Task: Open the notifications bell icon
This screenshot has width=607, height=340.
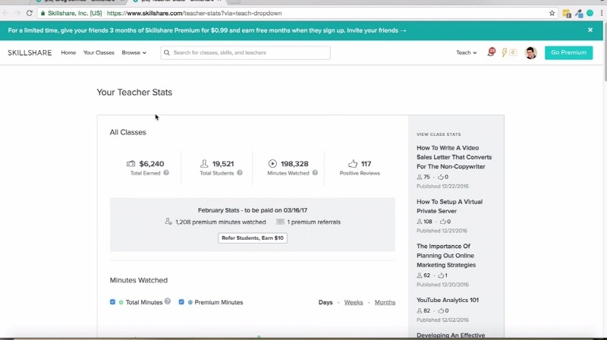Action: coord(491,52)
